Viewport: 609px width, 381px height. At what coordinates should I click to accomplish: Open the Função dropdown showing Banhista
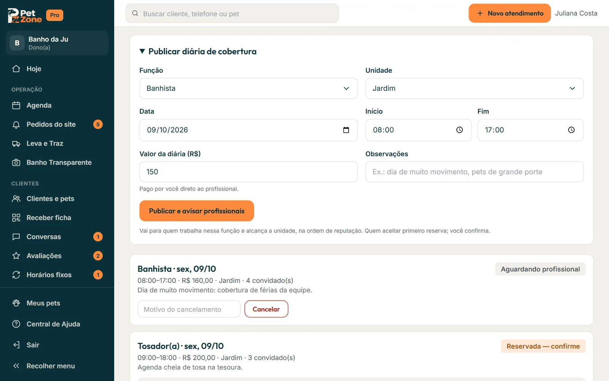tap(248, 88)
